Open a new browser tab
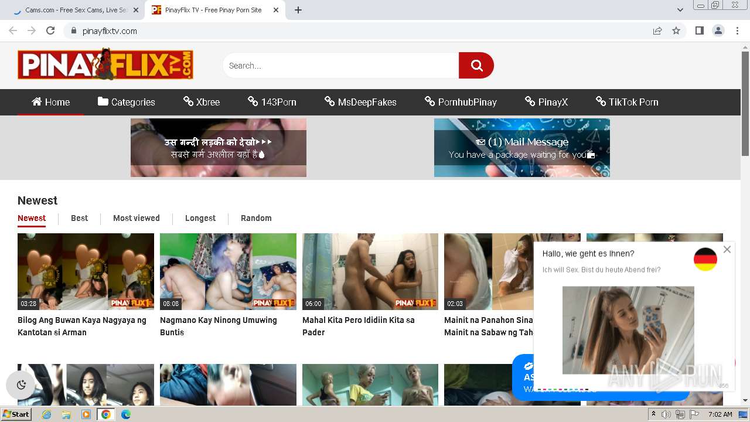 point(298,10)
